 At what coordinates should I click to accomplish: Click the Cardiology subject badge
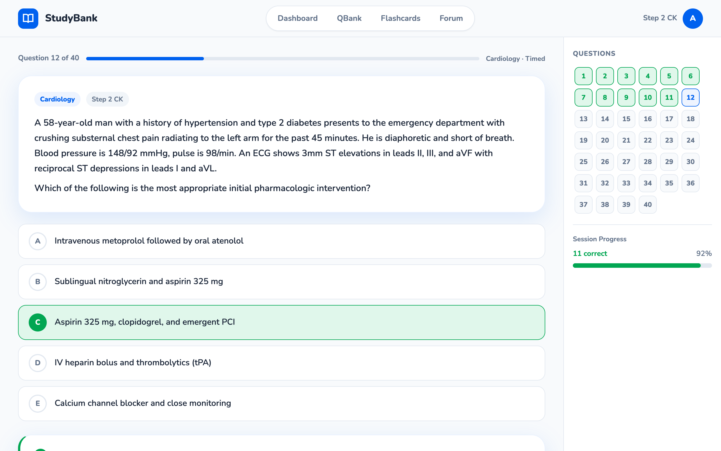[57, 99]
